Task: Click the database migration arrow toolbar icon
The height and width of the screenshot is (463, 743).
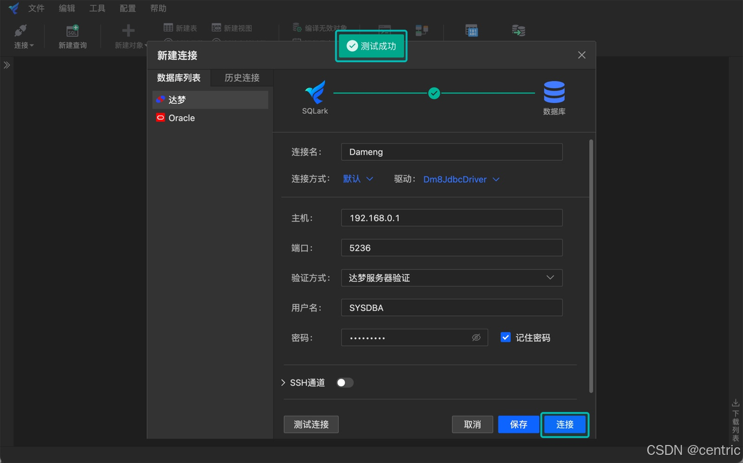Action: [x=518, y=31]
